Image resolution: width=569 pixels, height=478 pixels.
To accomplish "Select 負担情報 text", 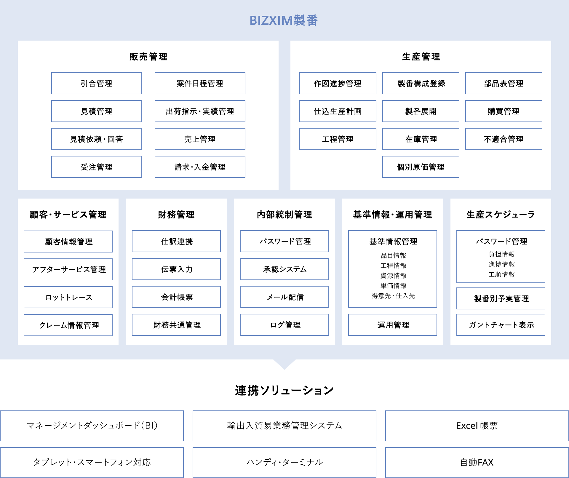I will pyautogui.click(x=501, y=254).
